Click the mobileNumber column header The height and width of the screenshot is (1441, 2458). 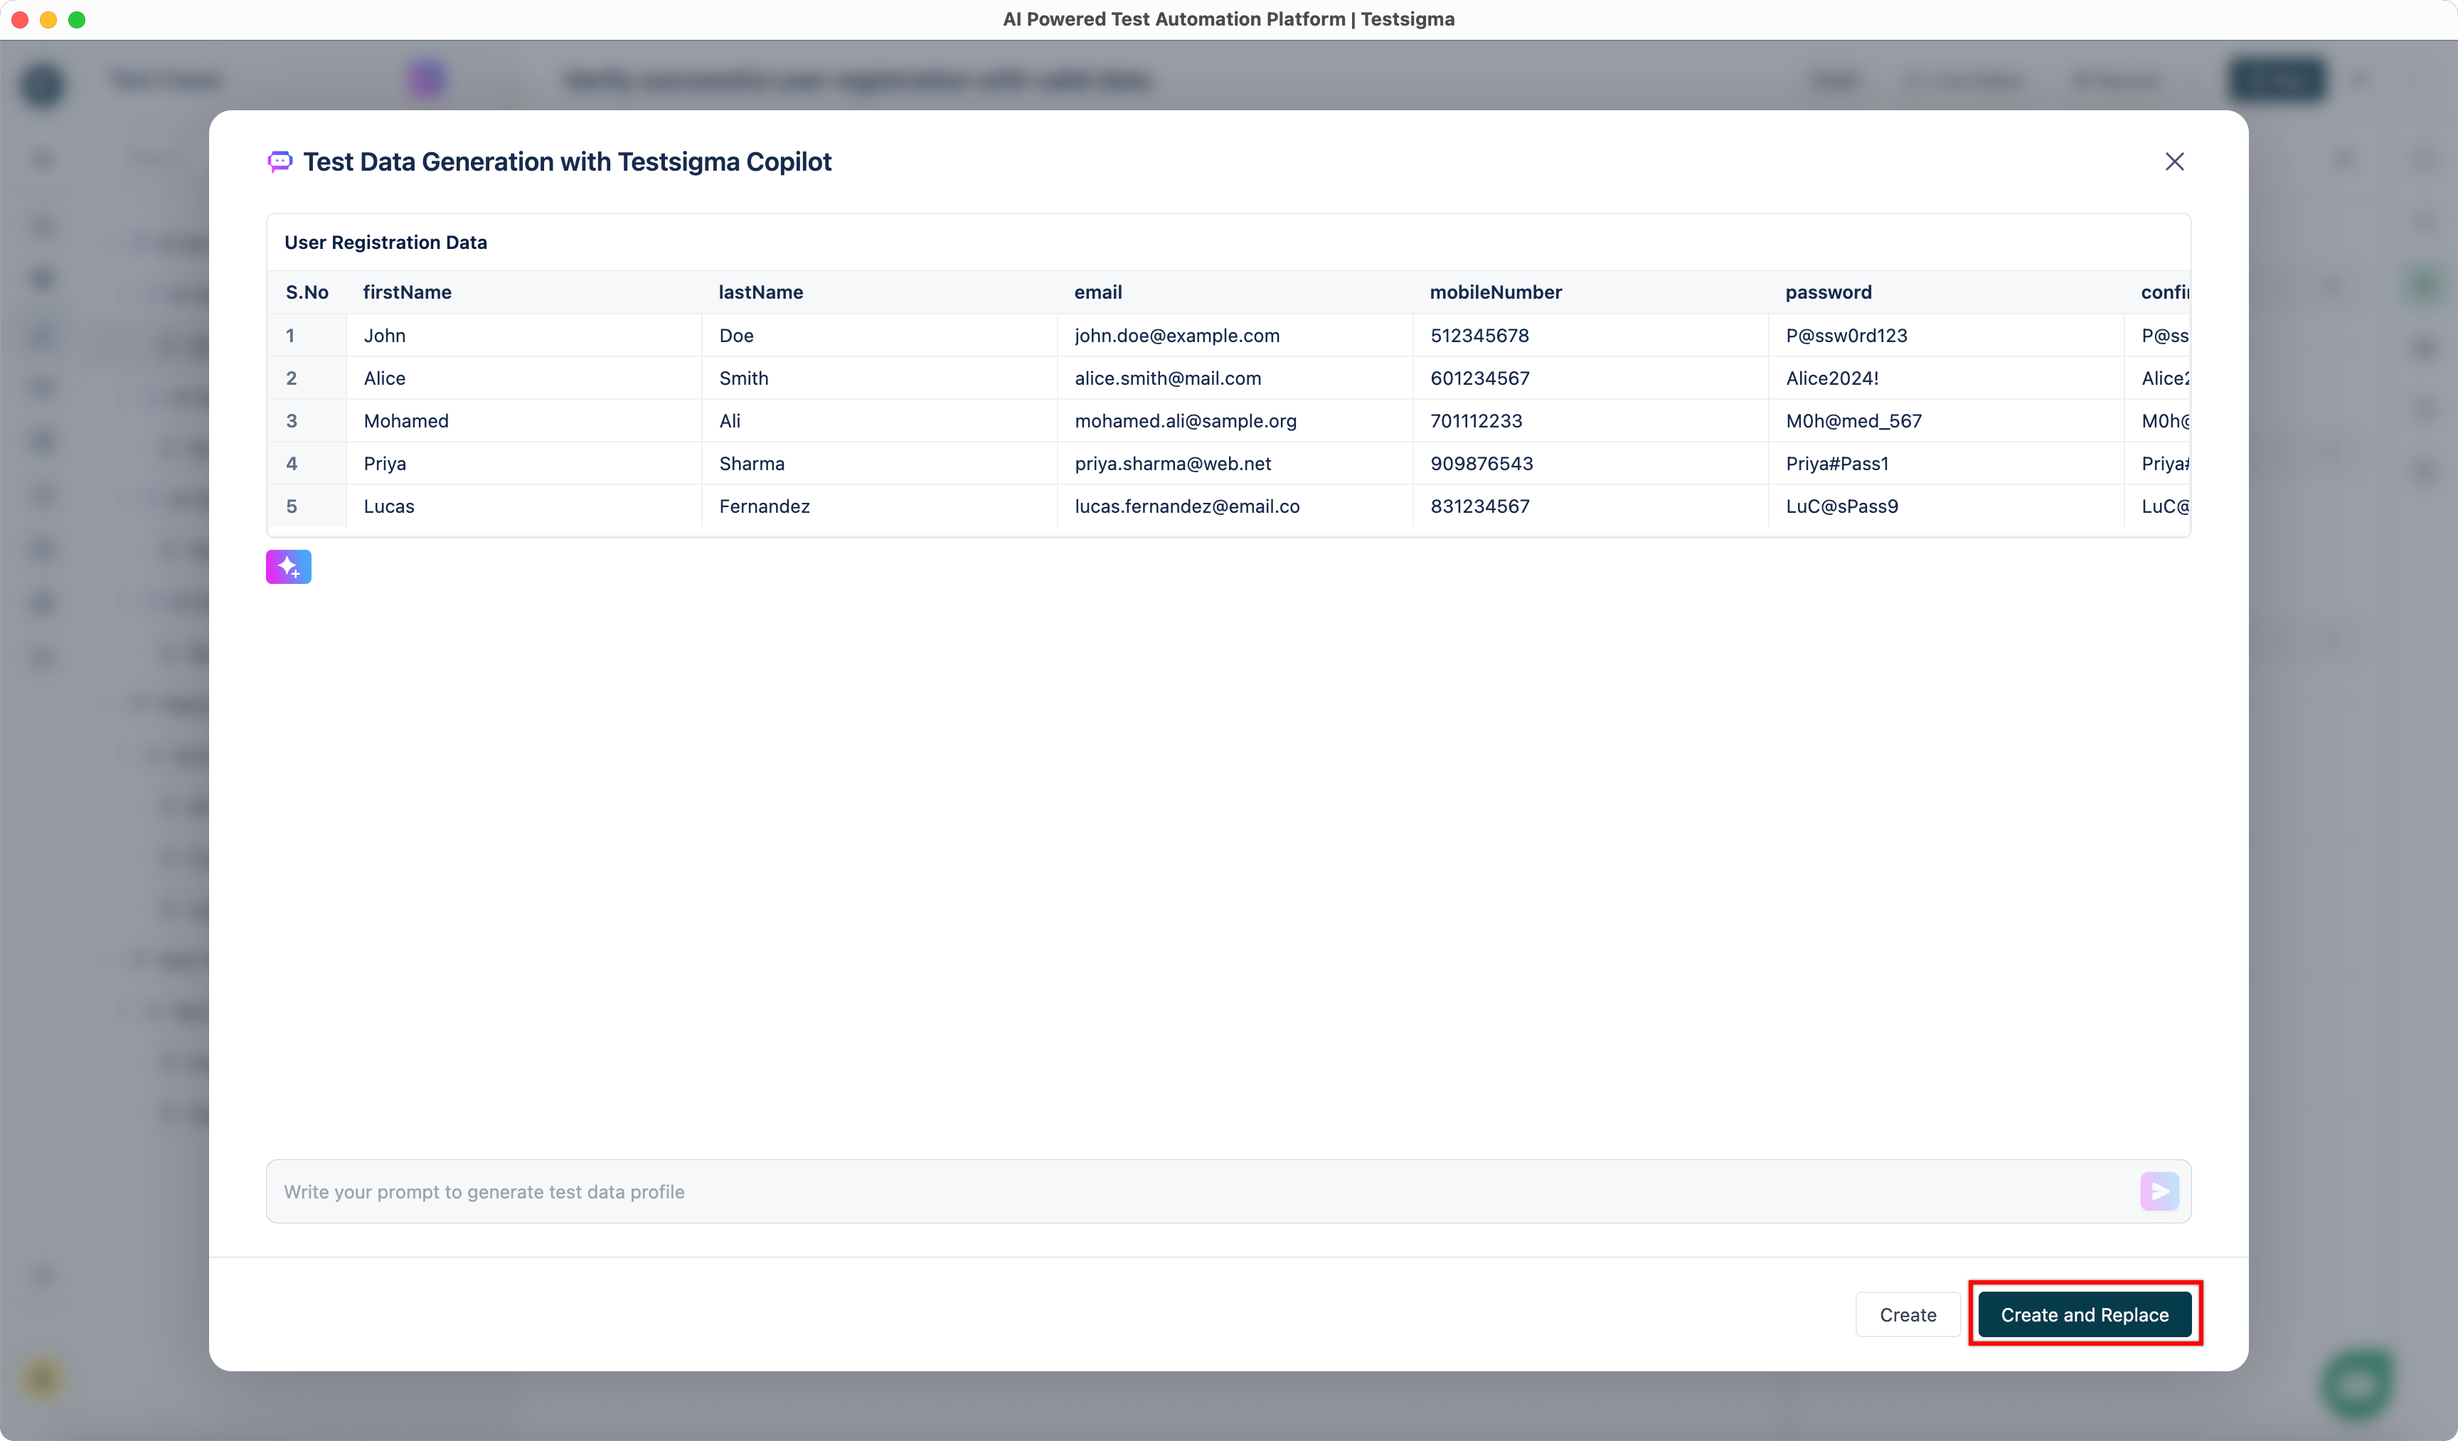[1495, 292]
